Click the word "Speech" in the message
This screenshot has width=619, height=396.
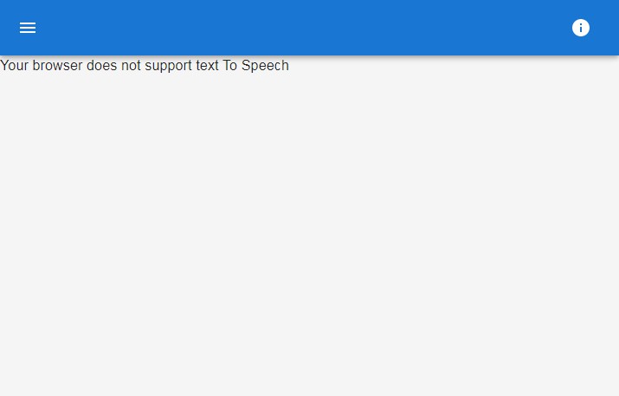tap(265, 66)
